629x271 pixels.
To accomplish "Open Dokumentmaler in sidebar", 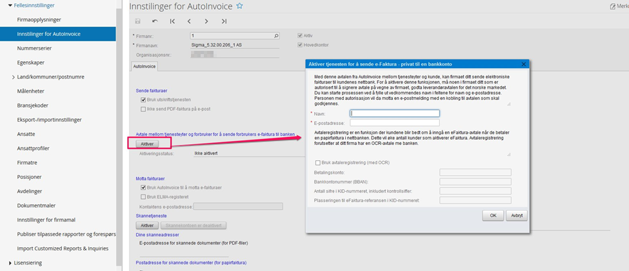I will (36, 206).
